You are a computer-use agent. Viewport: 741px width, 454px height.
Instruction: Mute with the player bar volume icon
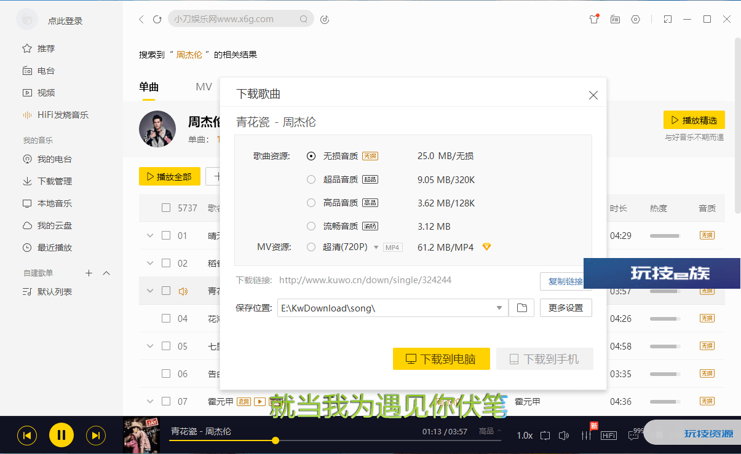tap(564, 436)
